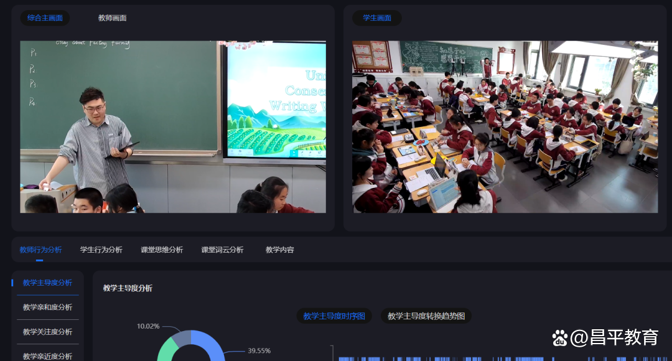
Task: Open the 学生行为分析 tab
Action: coord(101,250)
